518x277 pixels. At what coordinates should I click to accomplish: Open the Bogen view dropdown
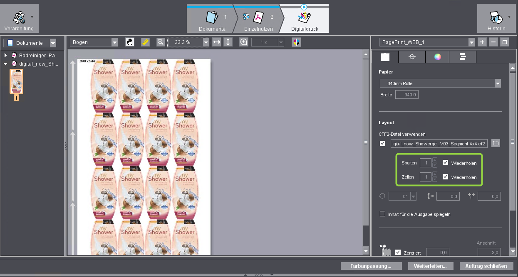point(93,42)
